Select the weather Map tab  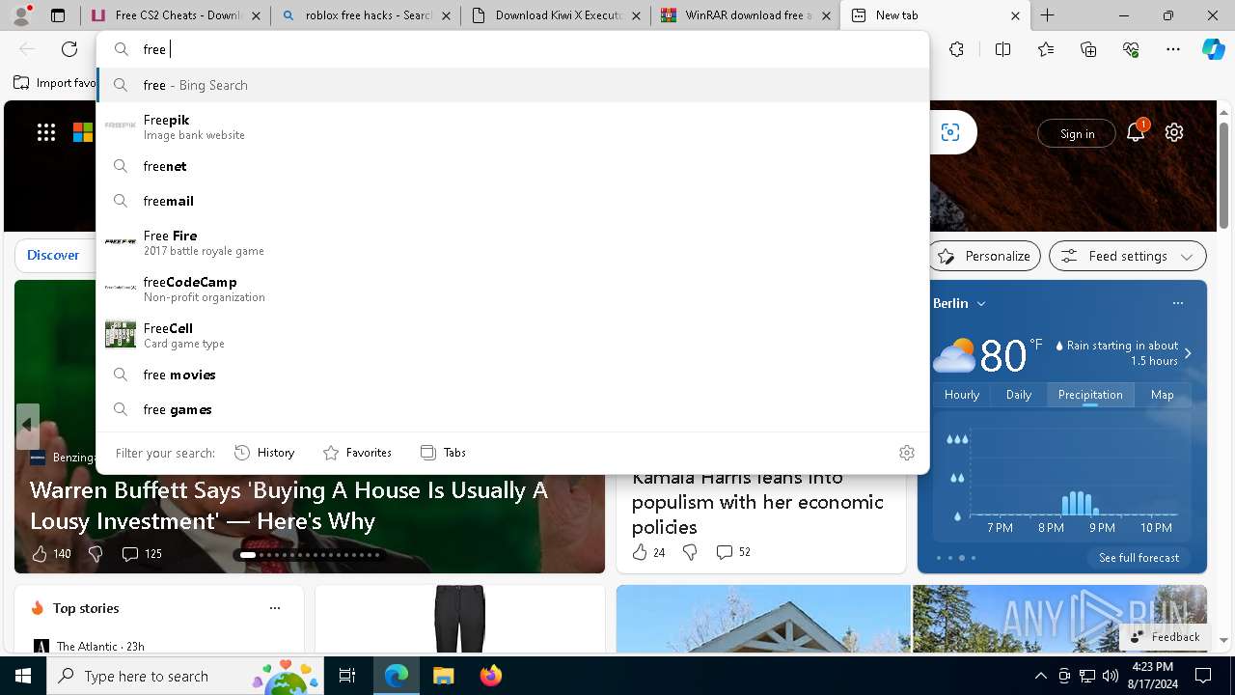(x=1163, y=395)
